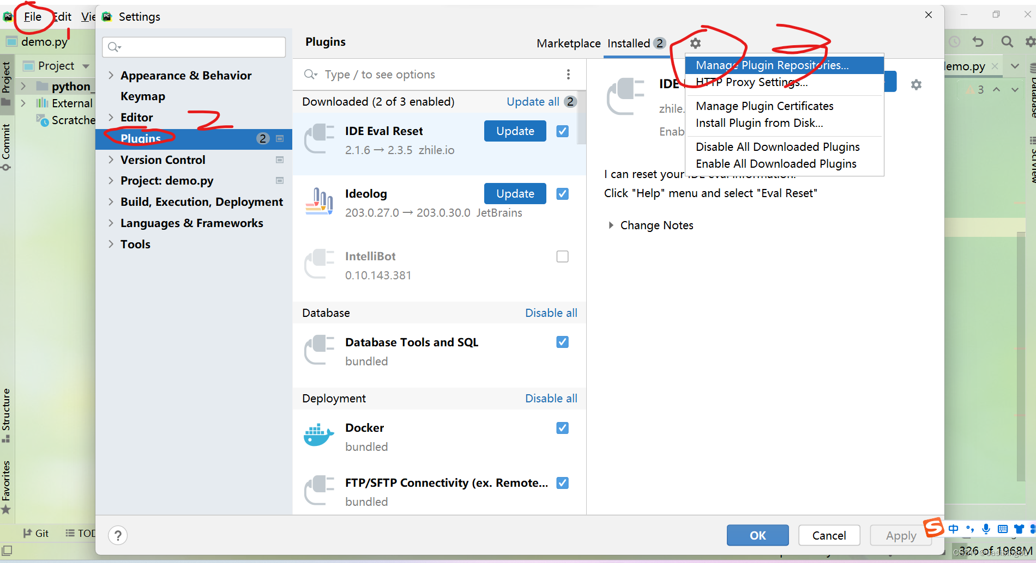Click the Docker whale icon
This screenshot has height=563, width=1036.
coord(319,436)
